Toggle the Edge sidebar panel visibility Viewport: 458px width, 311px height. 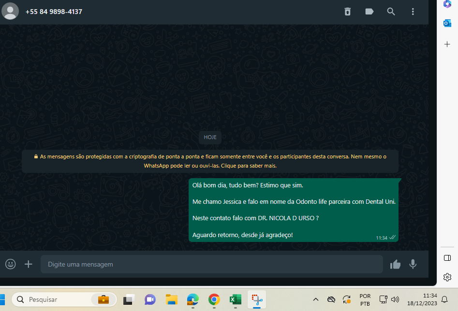[x=447, y=258]
